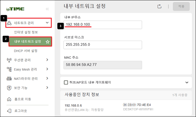Click the 보안 기능 shield icon
Image resolution: width=196 pixels, height=117 pixels.
pyautogui.click(x=9, y=88)
